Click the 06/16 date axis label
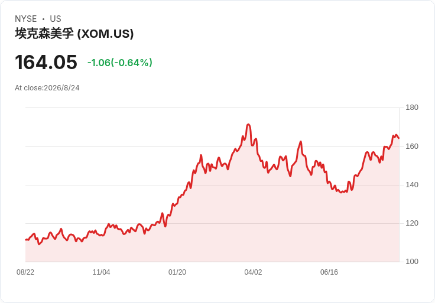Image resolution: width=435 pixels, height=303 pixels. [x=329, y=272]
